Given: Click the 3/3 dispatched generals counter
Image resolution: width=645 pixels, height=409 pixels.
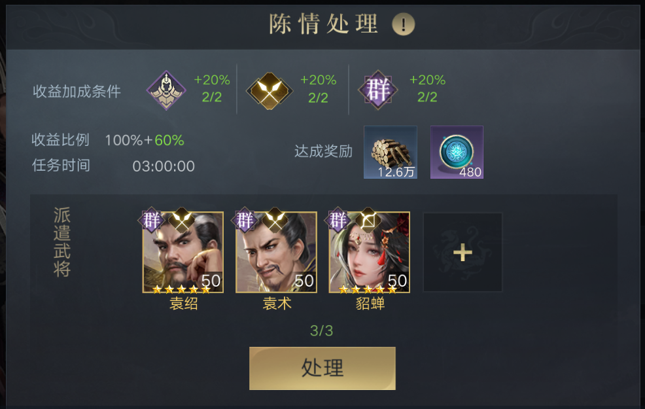Looking at the screenshot, I should (x=321, y=330).
